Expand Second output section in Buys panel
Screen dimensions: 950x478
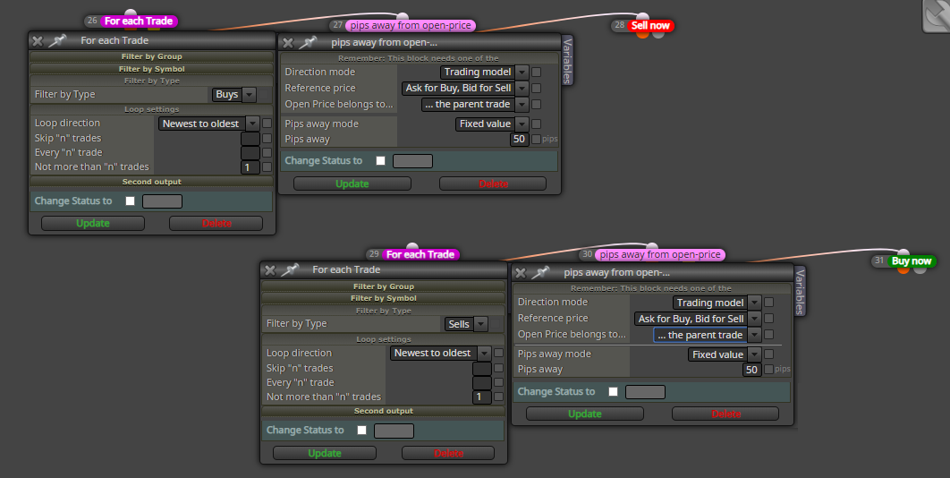pos(151,182)
